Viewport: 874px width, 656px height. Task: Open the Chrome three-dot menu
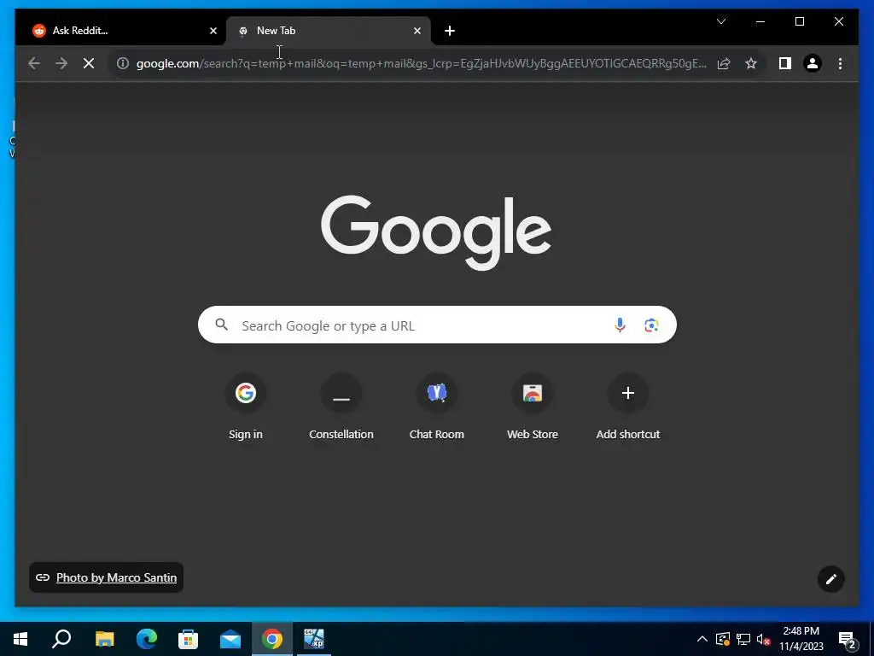click(x=840, y=63)
